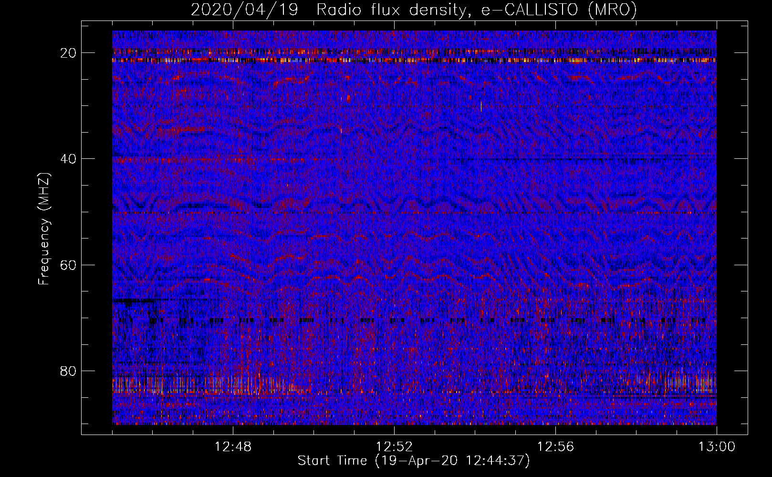Click the '80' frequency tick label
This screenshot has height=477, width=772.
(x=69, y=371)
